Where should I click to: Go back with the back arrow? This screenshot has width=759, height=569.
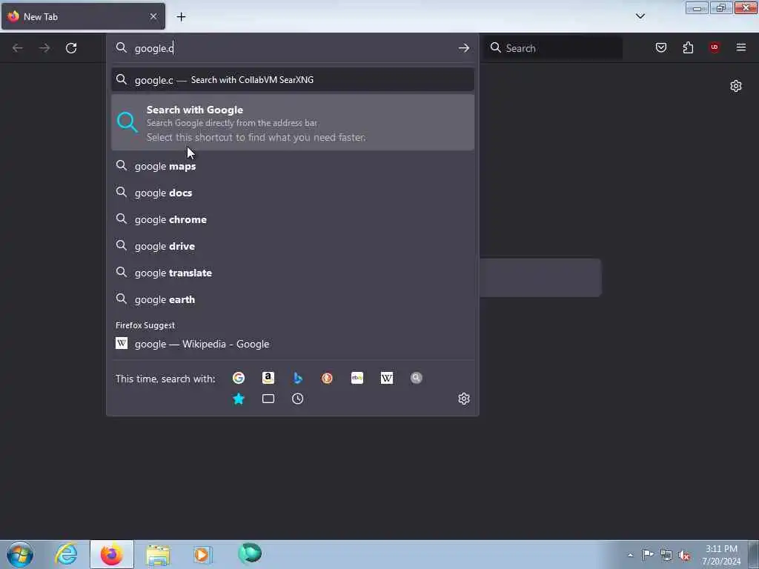tap(18, 48)
